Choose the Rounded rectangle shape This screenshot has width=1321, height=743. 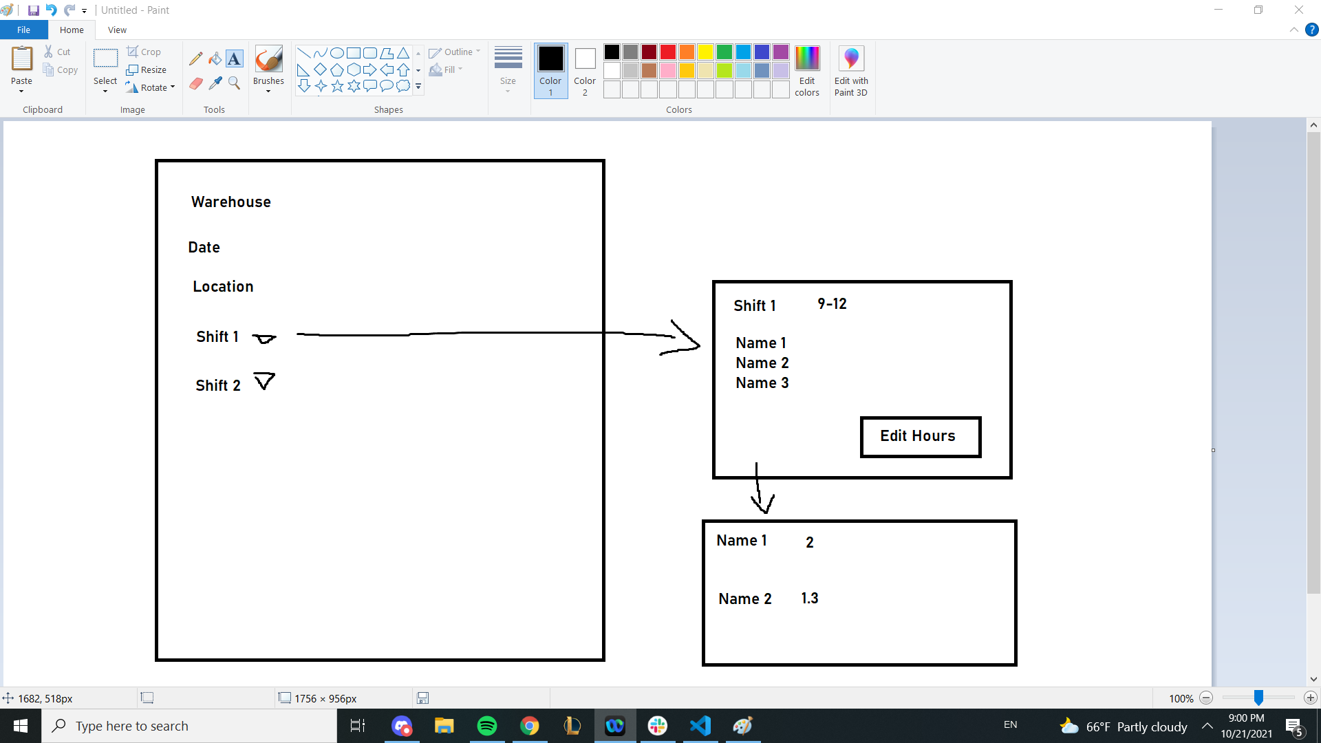[369, 53]
